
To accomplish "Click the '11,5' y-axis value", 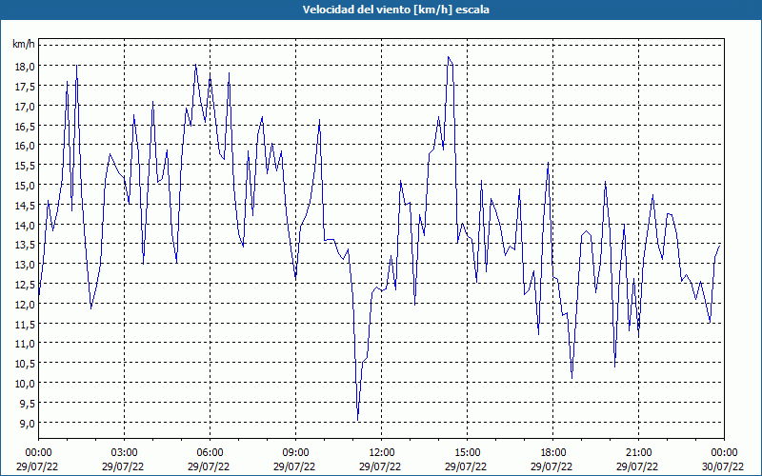I will pyautogui.click(x=25, y=324).
